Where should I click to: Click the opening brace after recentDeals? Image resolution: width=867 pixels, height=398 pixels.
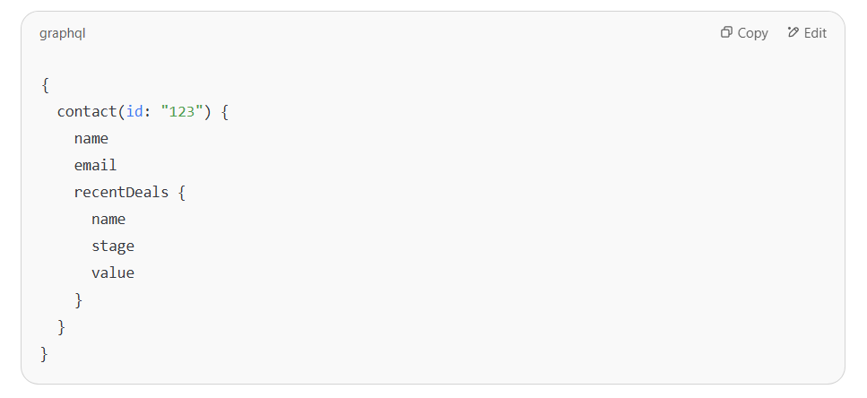point(181,193)
